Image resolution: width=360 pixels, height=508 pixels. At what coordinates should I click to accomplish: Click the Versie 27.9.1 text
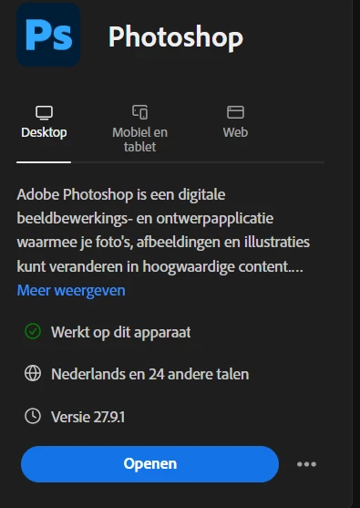point(87,417)
